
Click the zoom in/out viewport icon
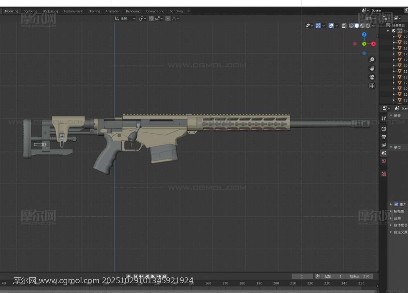pos(372,60)
